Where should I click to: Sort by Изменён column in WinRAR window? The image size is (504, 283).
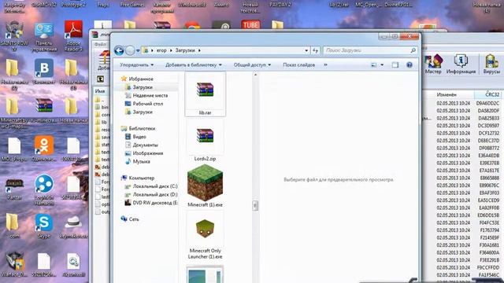tap(447, 94)
